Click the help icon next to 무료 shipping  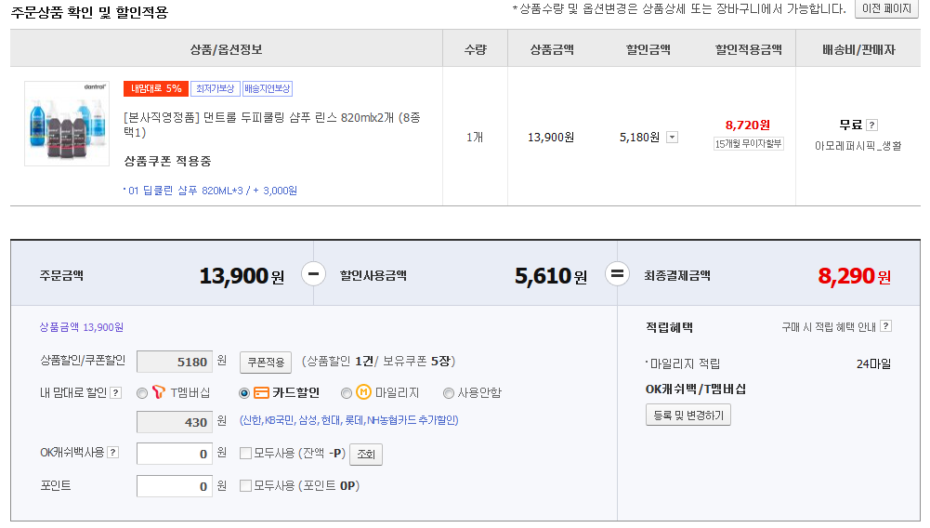(872, 125)
